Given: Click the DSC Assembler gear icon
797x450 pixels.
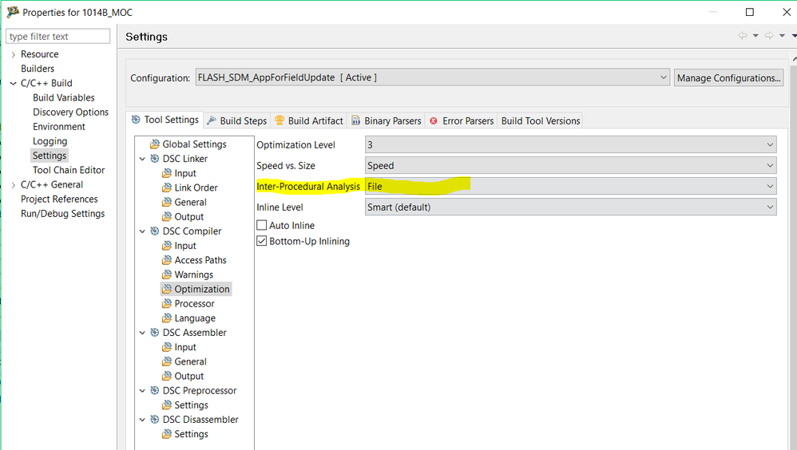Looking at the screenshot, I should (x=154, y=332).
